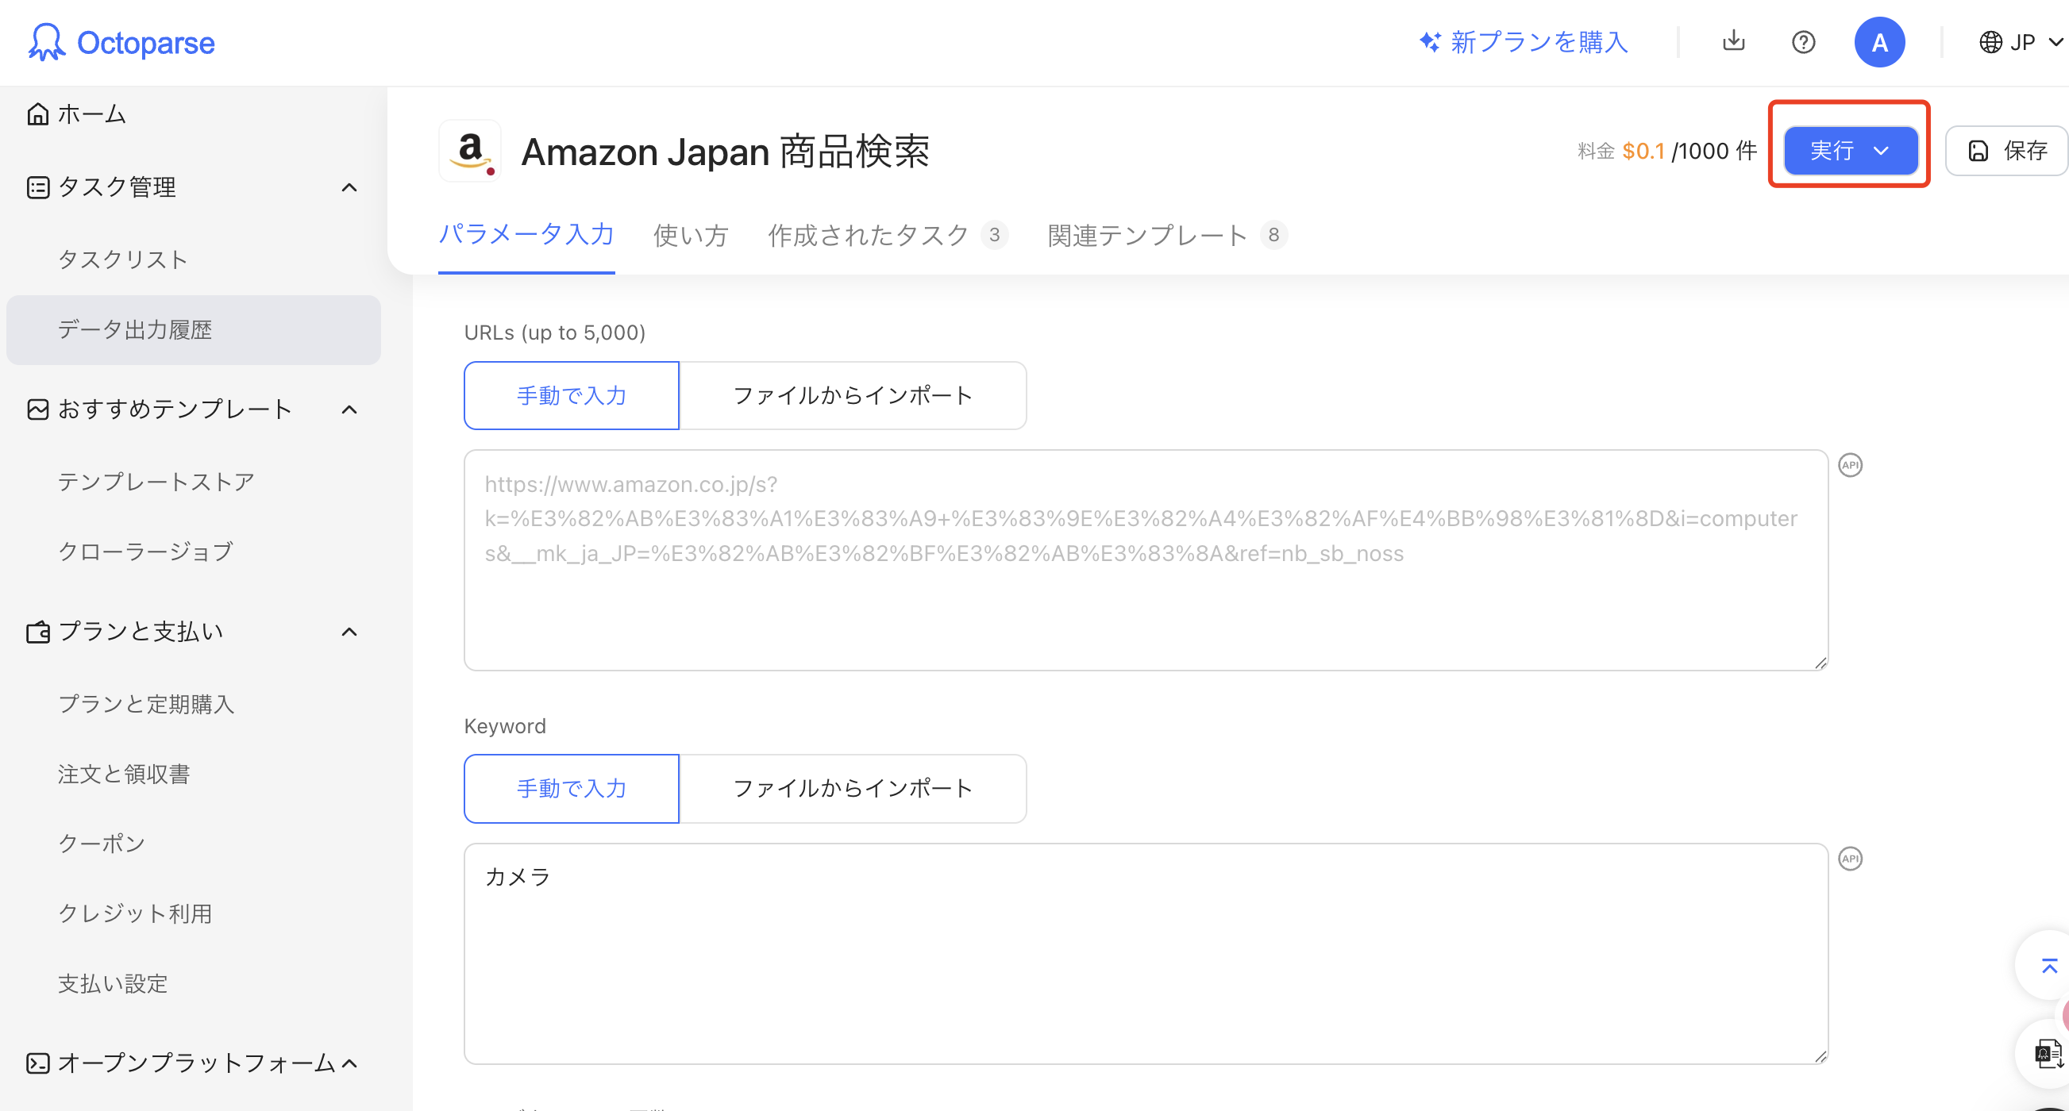Click the save disk icon in 保存 button

pos(1978,150)
